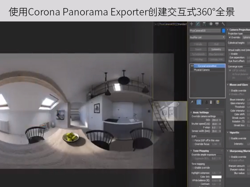Open the Utilities wrench icon
Image resolution: width=250 pixels, height=187 pixels.
[223, 24]
